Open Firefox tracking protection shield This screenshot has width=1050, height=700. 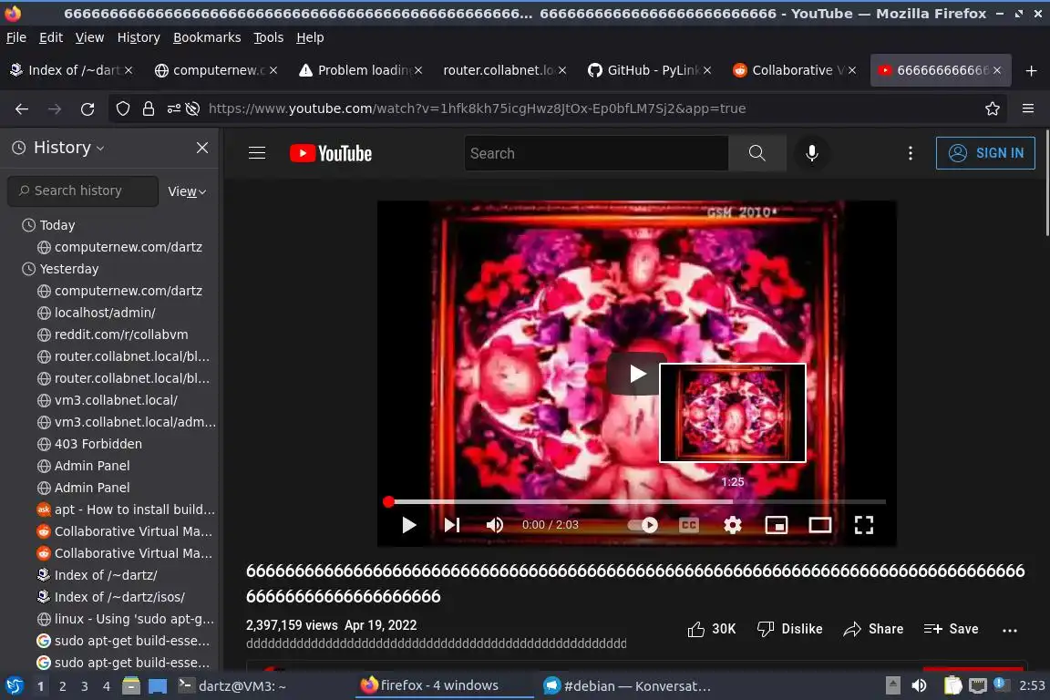tap(122, 108)
